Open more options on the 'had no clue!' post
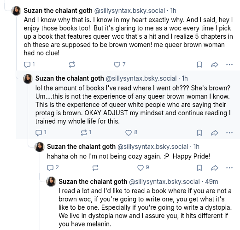Viewport: 240px width, 230px height. coord(229,65)
